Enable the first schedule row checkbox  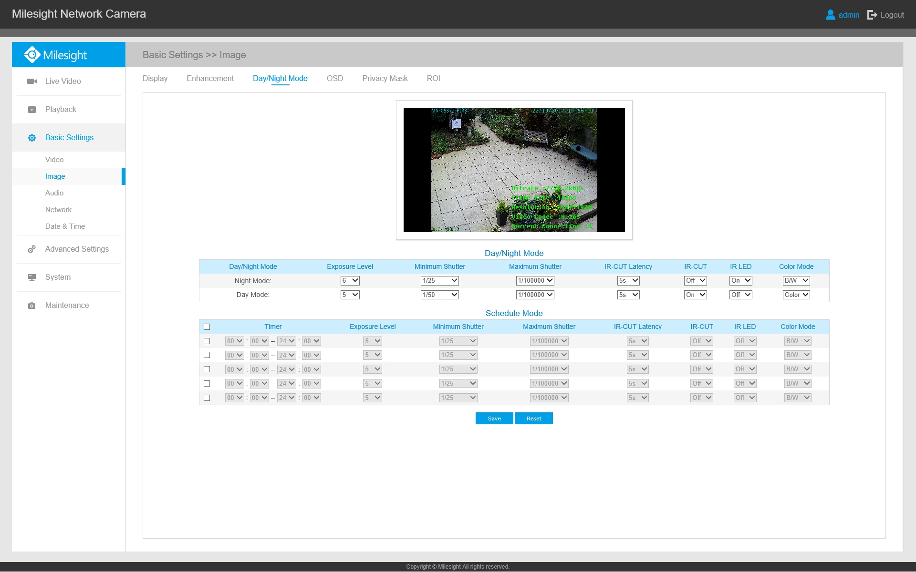(207, 341)
